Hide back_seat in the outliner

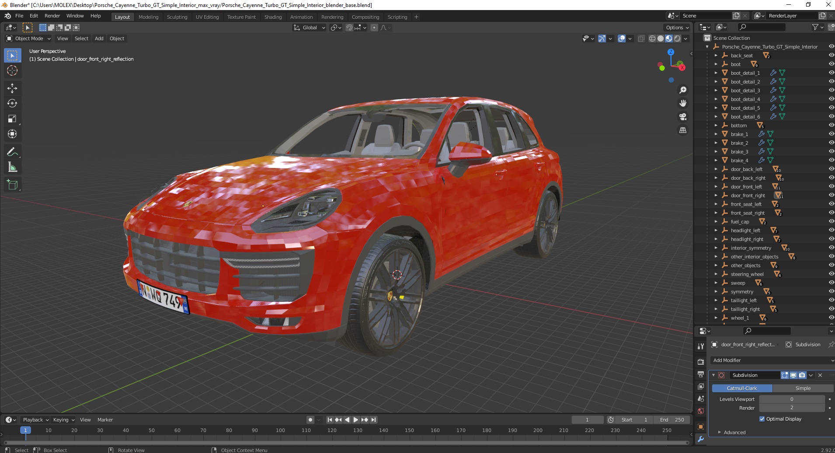[831, 56]
